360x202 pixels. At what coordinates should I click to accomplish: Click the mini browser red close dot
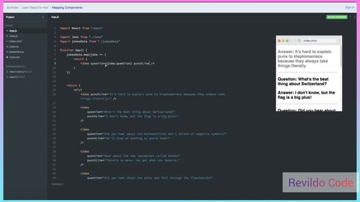point(279,41)
